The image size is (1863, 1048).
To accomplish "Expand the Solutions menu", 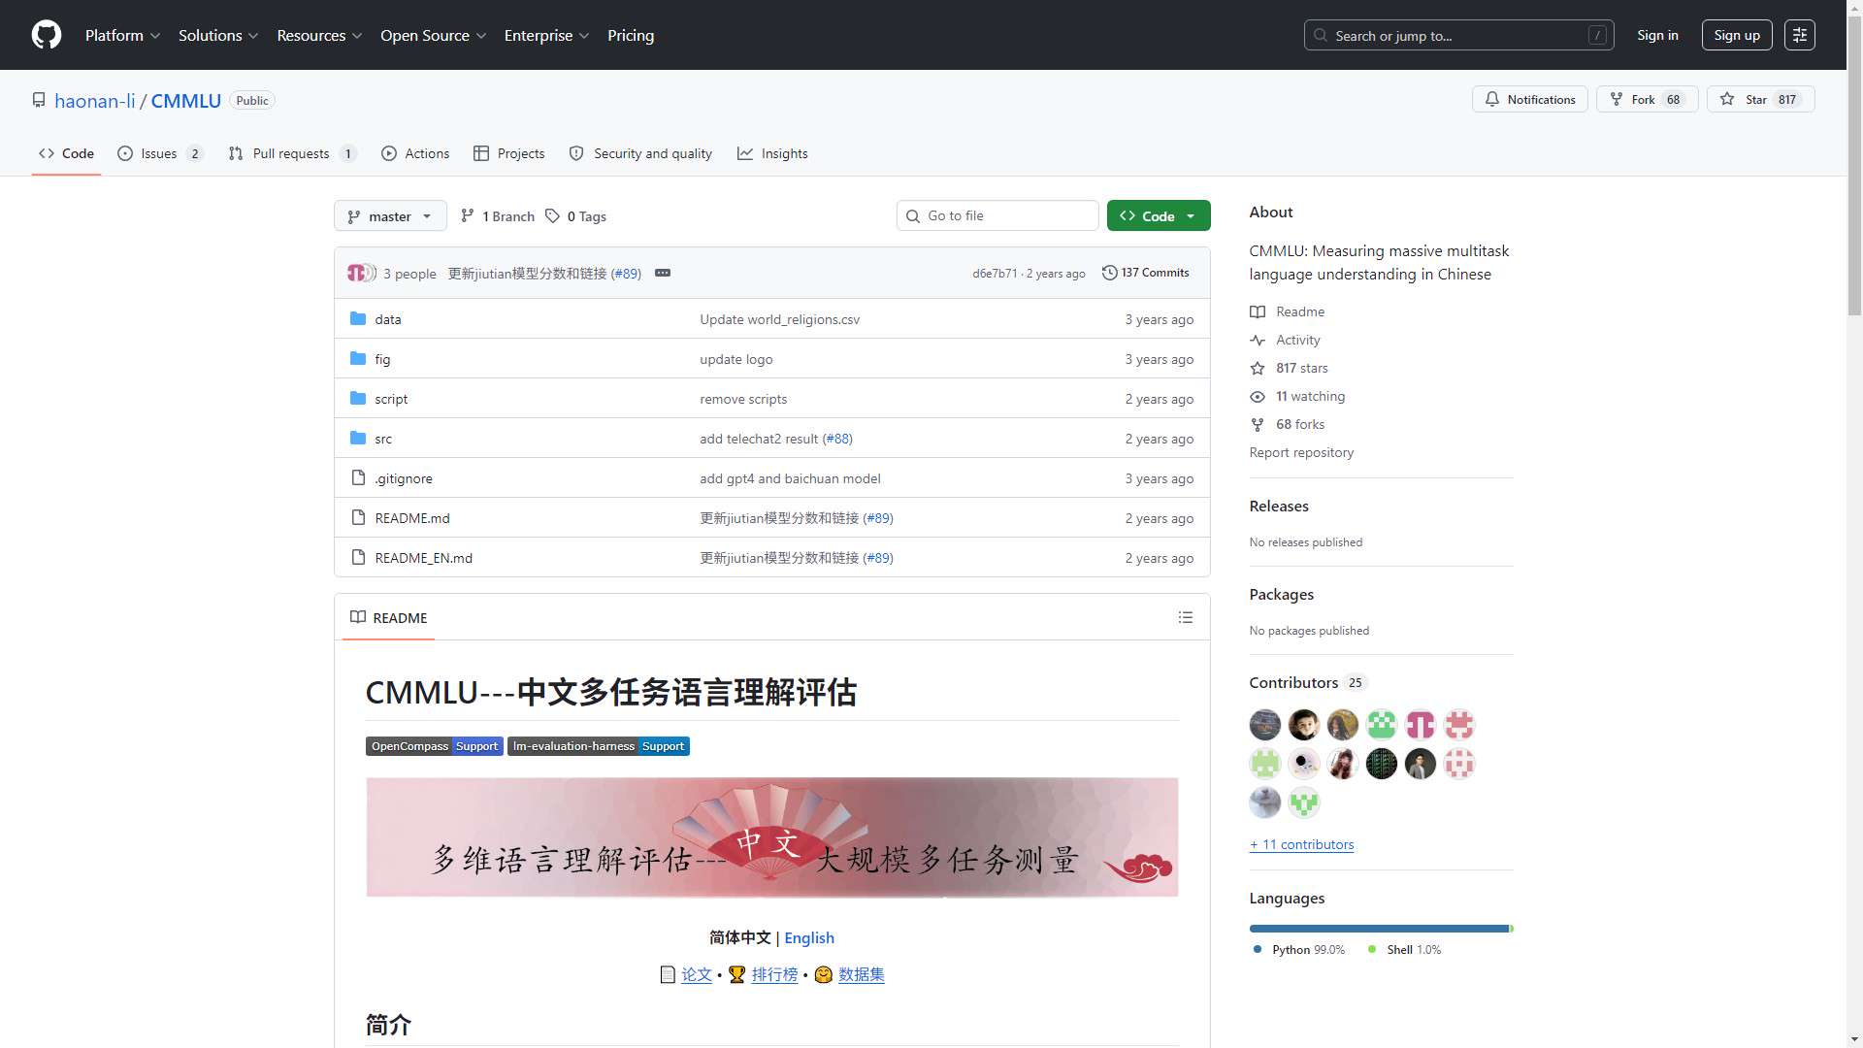I will [x=218, y=35].
